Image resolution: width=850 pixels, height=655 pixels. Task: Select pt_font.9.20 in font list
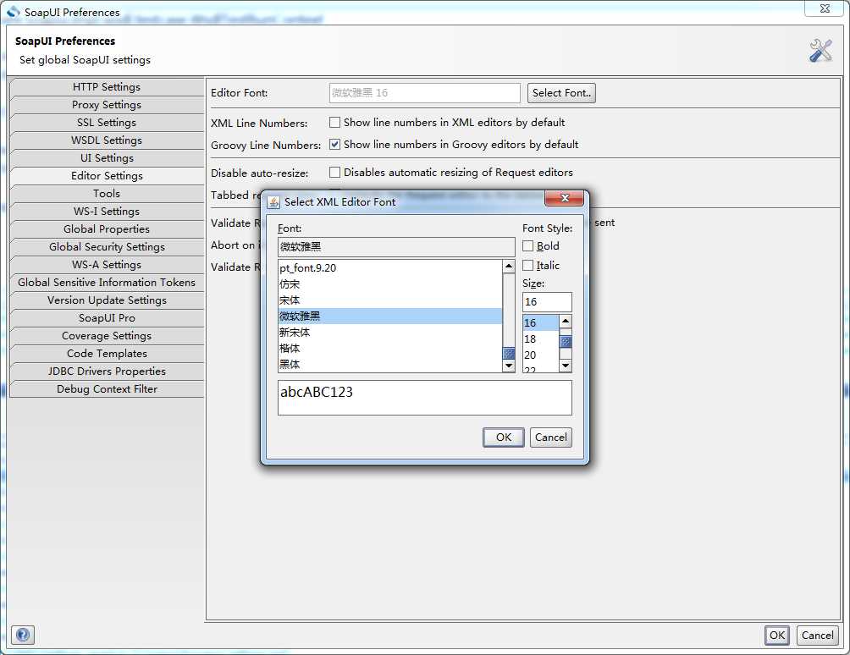coord(390,267)
